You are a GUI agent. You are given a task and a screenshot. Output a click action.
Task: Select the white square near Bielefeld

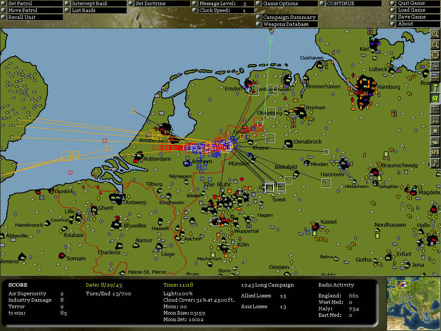pyautogui.click(x=288, y=180)
